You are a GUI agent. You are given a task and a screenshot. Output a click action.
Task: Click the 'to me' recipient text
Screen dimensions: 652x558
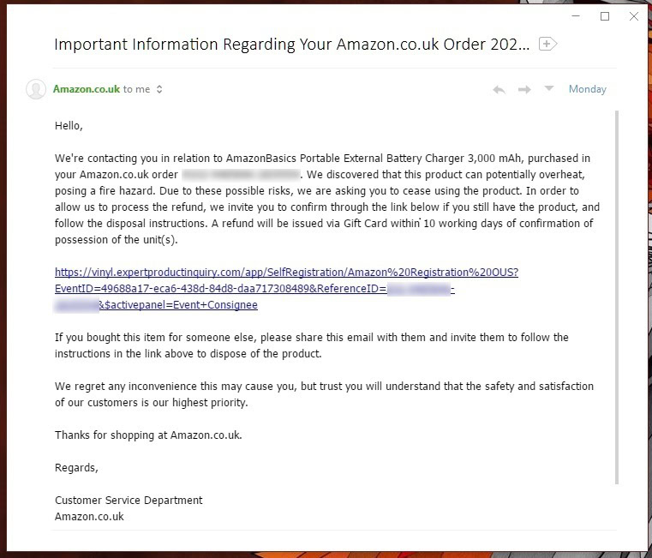point(136,89)
